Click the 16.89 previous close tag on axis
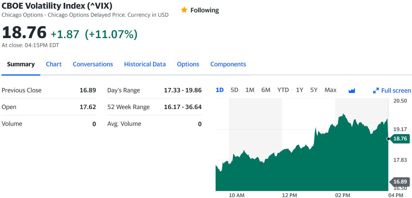This screenshot has width=412, height=198. pos(400,182)
